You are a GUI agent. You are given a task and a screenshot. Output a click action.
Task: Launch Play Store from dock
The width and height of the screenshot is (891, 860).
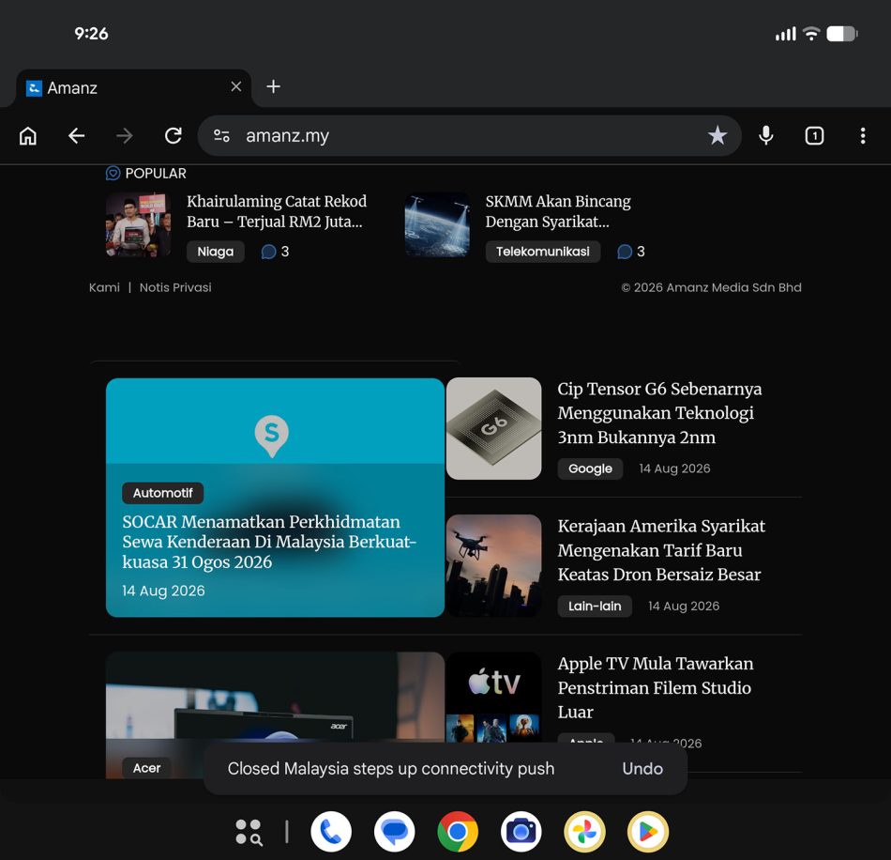[648, 832]
